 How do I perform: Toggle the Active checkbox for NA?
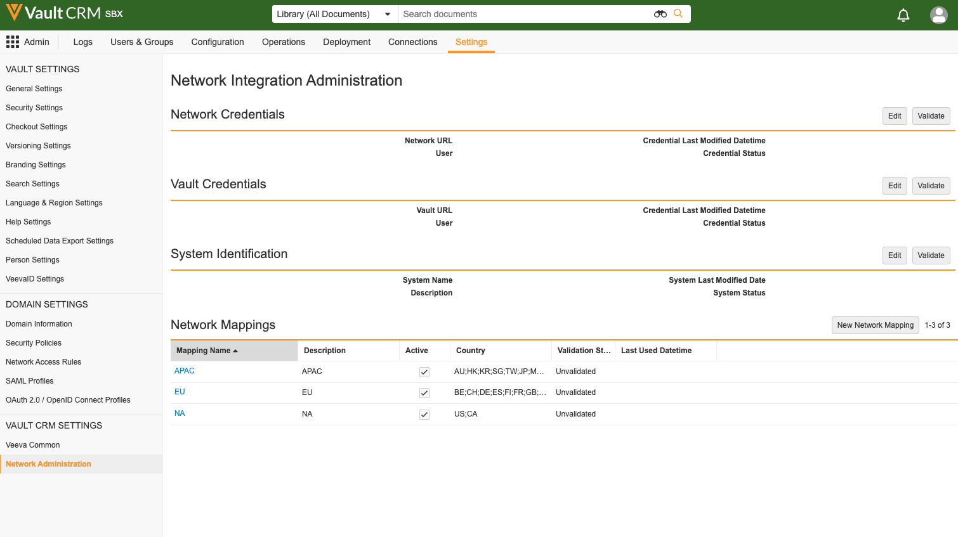[424, 415]
